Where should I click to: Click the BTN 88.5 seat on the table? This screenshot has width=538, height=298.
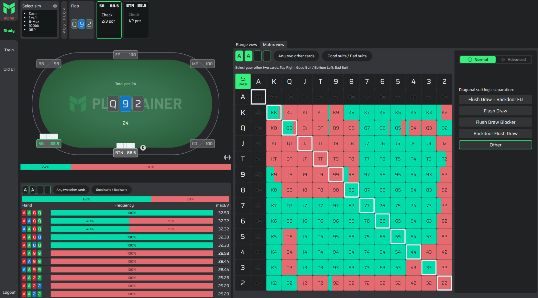tap(125, 153)
